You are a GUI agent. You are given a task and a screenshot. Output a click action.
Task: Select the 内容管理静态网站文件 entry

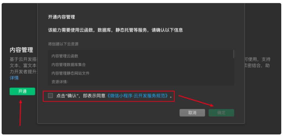click(71, 73)
